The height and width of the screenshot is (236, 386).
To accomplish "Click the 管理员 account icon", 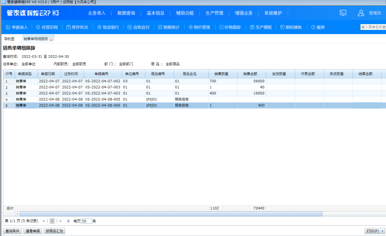I will coord(361,13).
